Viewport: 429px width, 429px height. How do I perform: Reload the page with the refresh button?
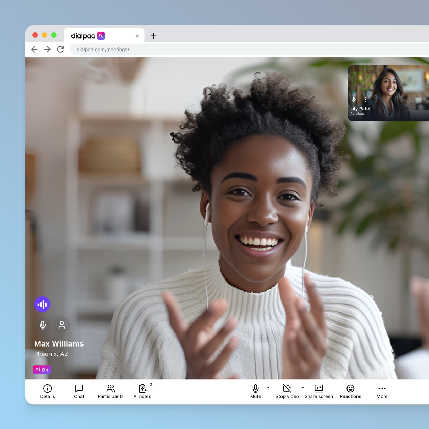click(x=60, y=49)
